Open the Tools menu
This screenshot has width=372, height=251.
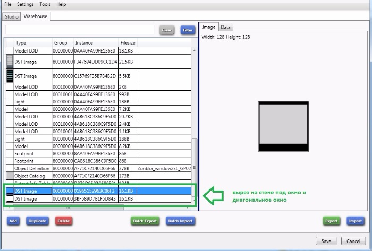click(x=45, y=4)
